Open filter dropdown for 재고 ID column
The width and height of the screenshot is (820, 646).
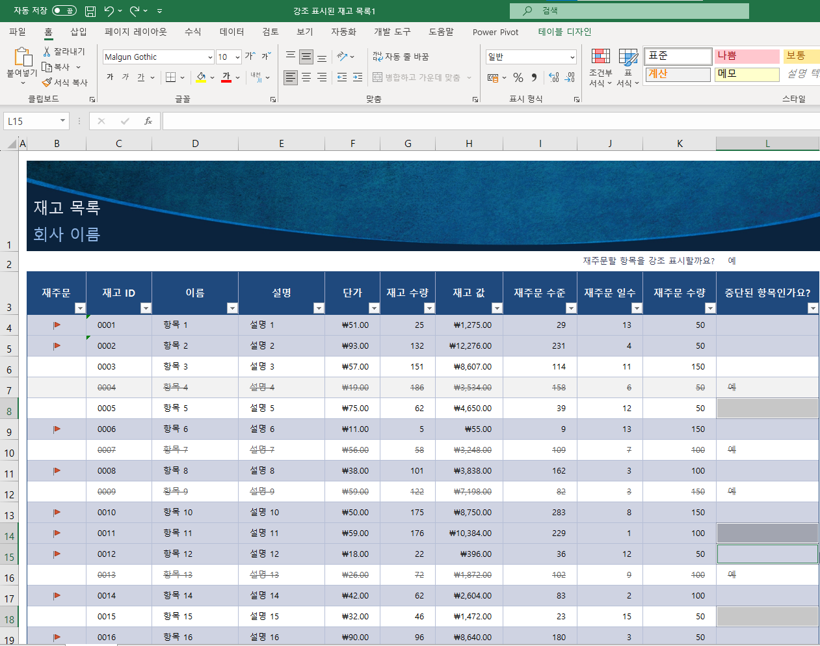(146, 308)
